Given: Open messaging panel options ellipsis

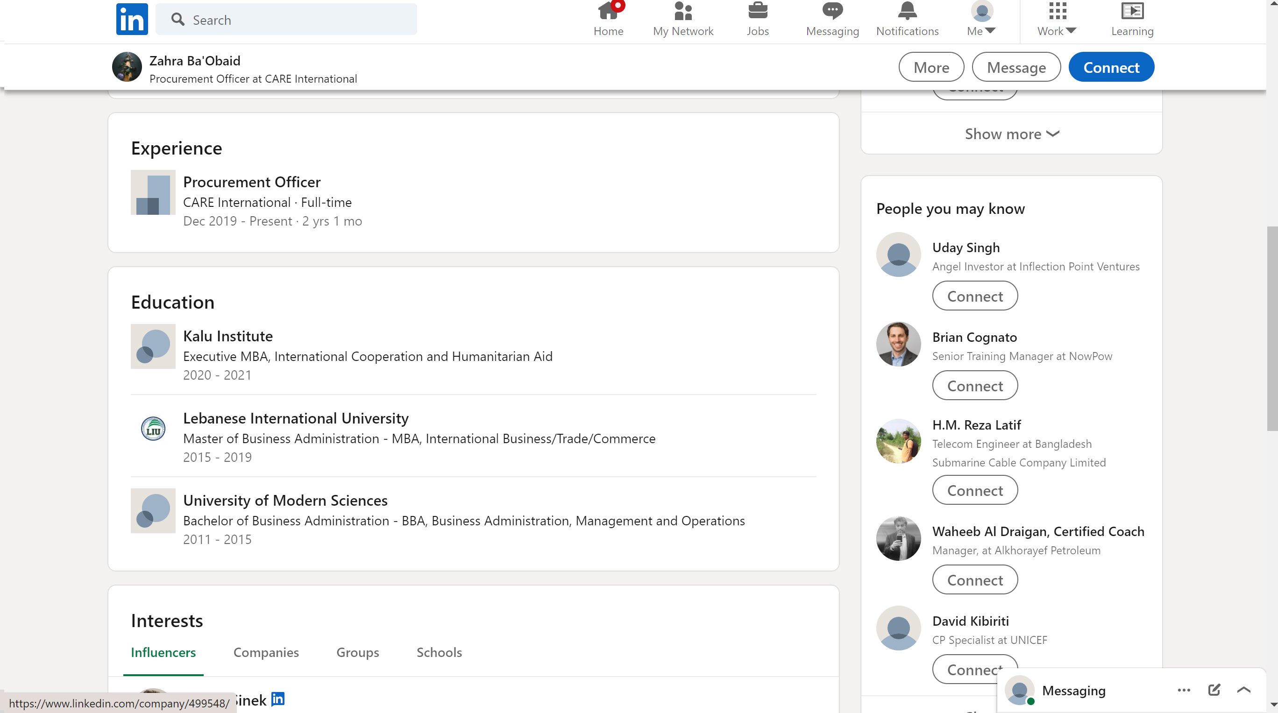Looking at the screenshot, I should pyautogui.click(x=1184, y=690).
